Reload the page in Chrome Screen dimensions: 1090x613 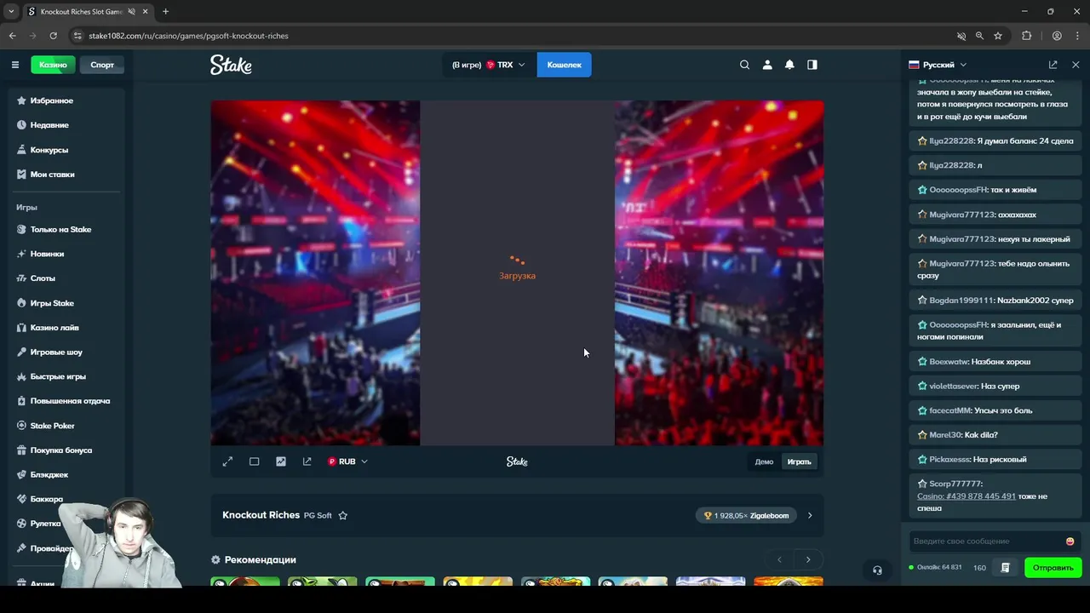(53, 36)
